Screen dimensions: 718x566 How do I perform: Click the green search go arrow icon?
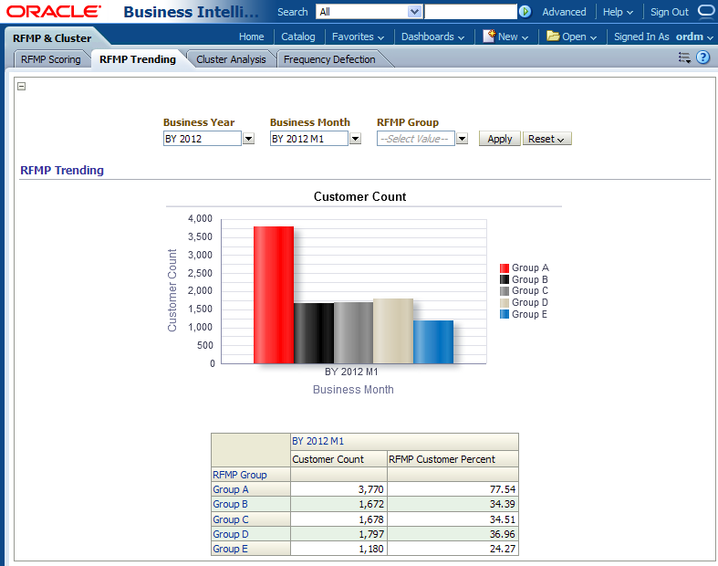(x=525, y=12)
